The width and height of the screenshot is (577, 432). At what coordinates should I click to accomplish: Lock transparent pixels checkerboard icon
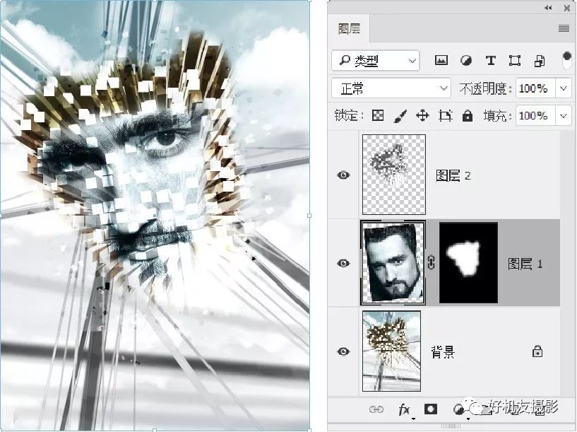378,116
